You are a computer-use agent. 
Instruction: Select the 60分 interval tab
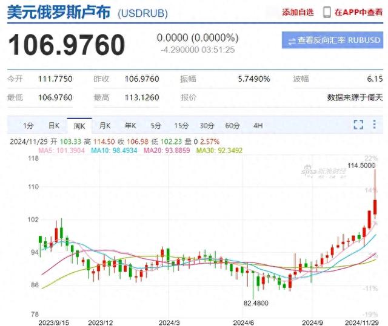[x=232, y=126]
